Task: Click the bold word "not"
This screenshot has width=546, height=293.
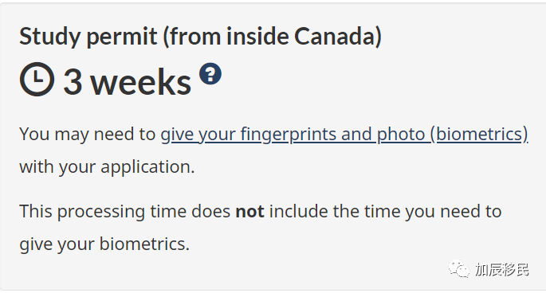Action: [249, 212]
